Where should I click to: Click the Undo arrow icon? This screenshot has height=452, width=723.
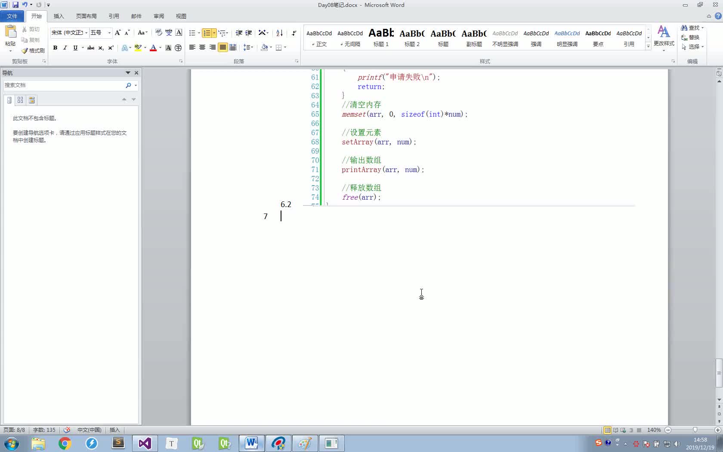pos(25,5)
